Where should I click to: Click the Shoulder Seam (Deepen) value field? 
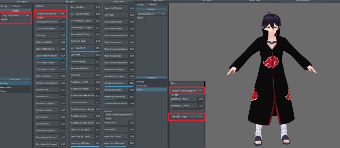tap(62, 83)
